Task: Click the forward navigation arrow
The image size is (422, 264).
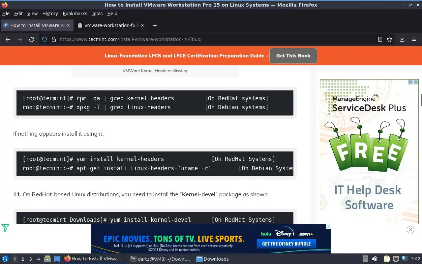Action: click(20, 39)
